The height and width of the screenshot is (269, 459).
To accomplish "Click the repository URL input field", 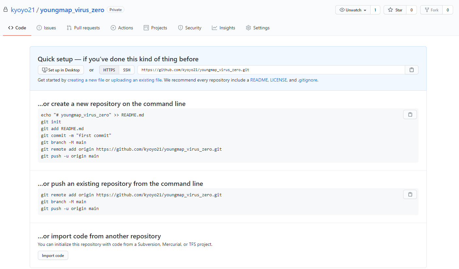I will [271, 70].
